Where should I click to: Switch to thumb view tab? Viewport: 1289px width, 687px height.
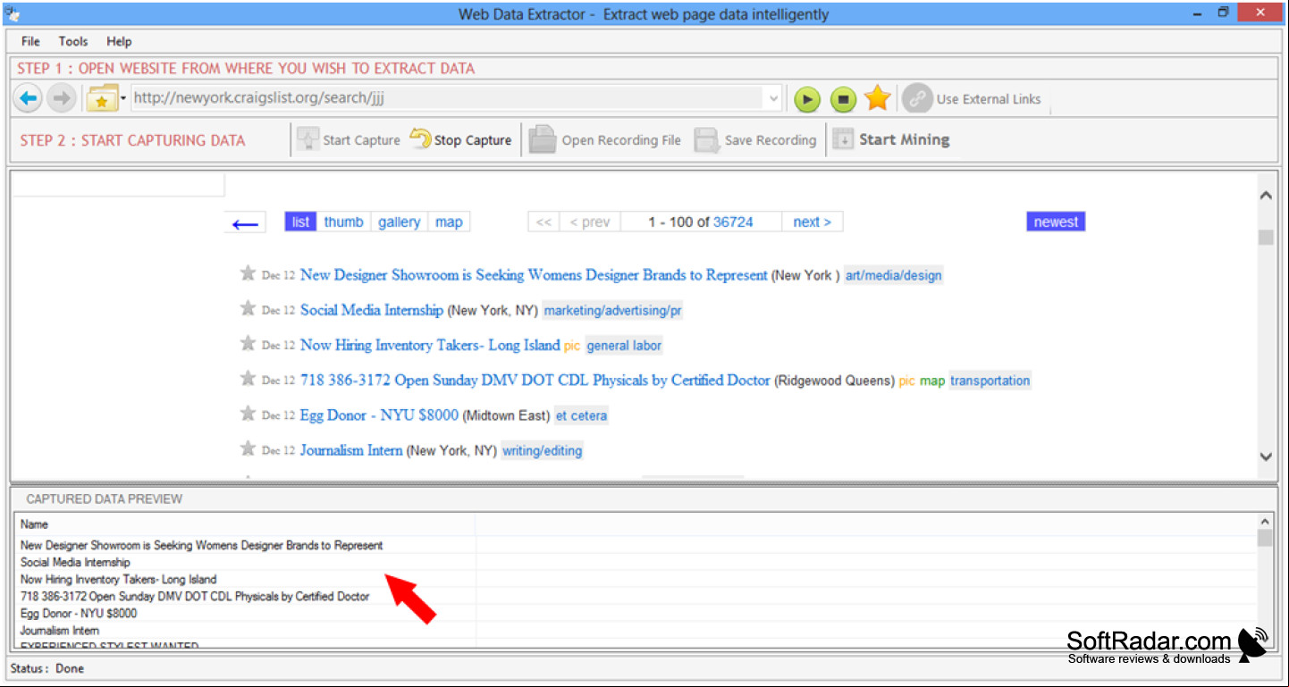pos(344,222)
